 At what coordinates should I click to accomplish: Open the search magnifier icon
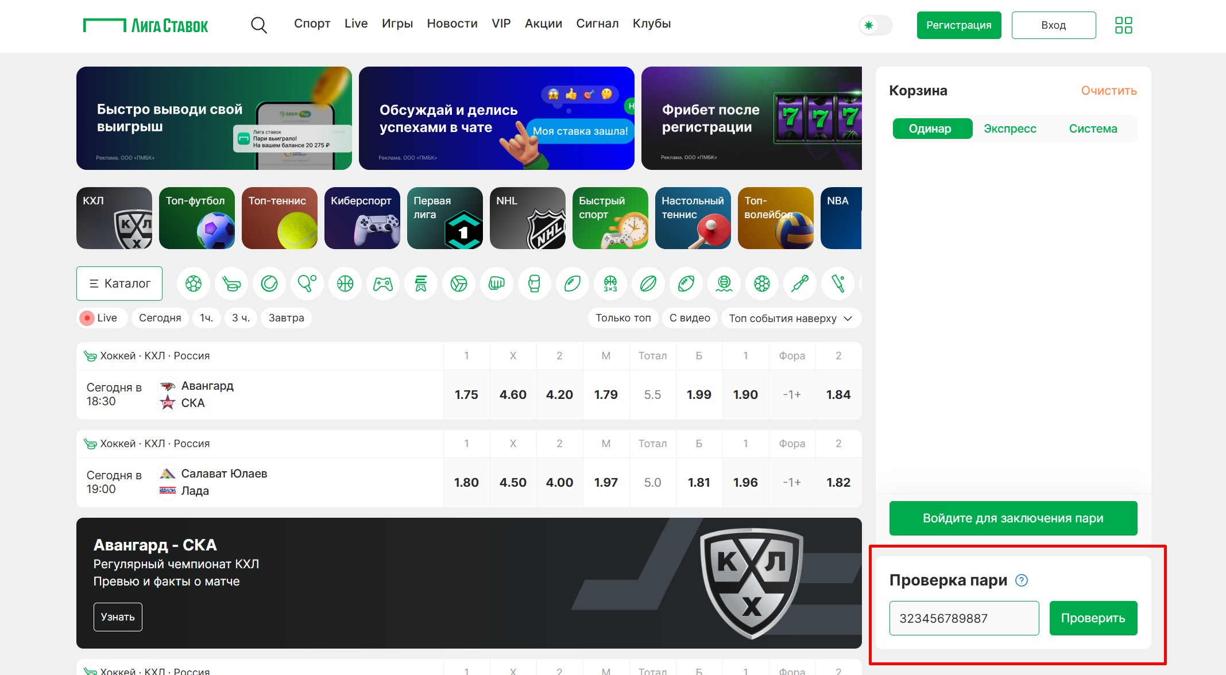click(x=259, y=25)
